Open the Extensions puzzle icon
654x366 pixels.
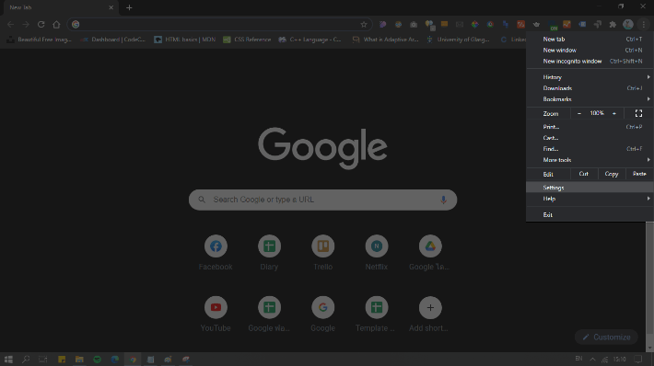pyautogui.click(x=613, y=25)
